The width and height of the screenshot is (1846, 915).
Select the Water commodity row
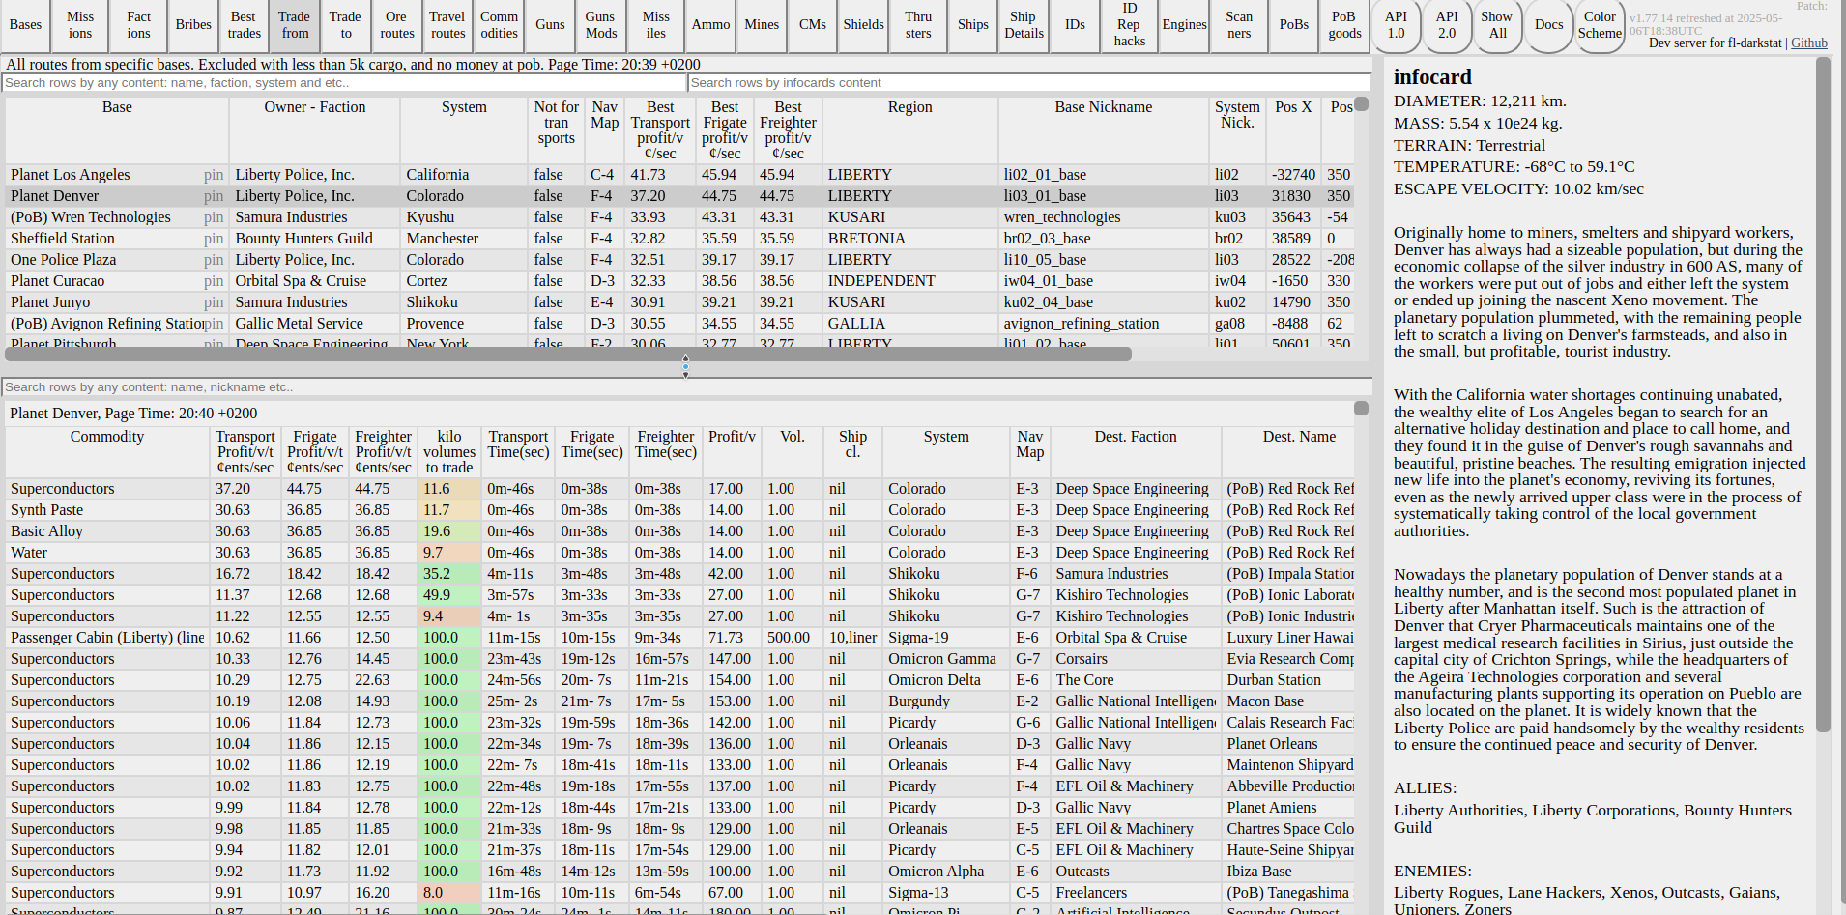pos(679,553)
